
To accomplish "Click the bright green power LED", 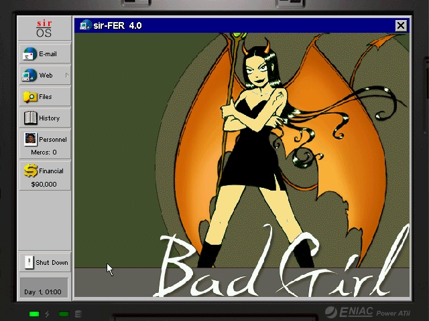I will coord(34,314).
